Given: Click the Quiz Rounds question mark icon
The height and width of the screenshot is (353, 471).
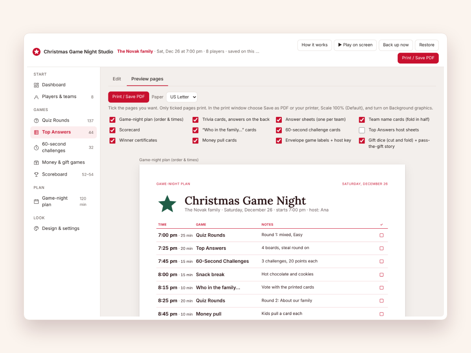Looking at the screenshot, I should coord(37,120).
